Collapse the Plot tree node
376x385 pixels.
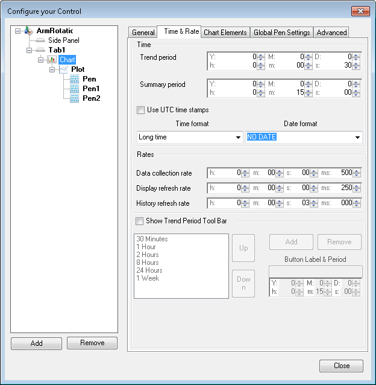[x=52, y=69]
